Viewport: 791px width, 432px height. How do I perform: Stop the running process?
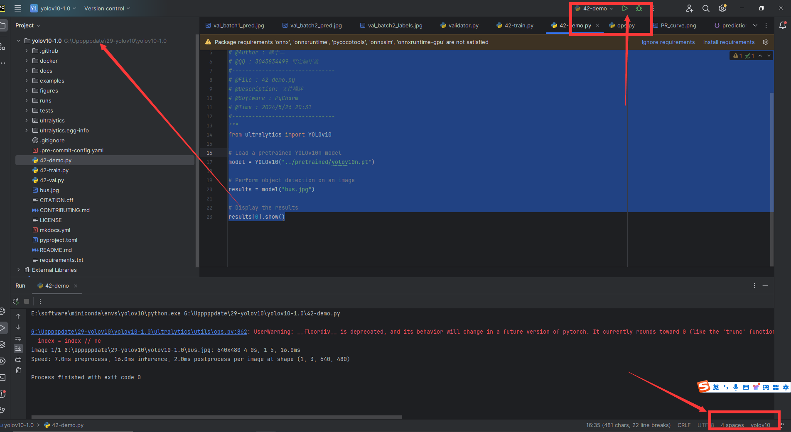pyautogui.click(x=27, y=301)
